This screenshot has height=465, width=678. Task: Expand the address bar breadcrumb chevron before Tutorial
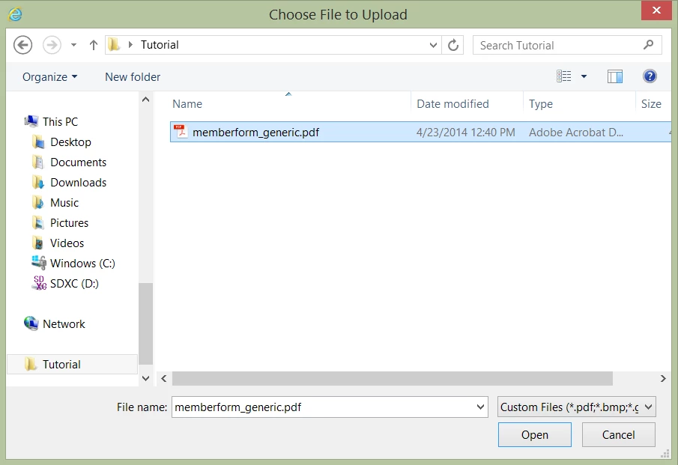pos(130,44)
